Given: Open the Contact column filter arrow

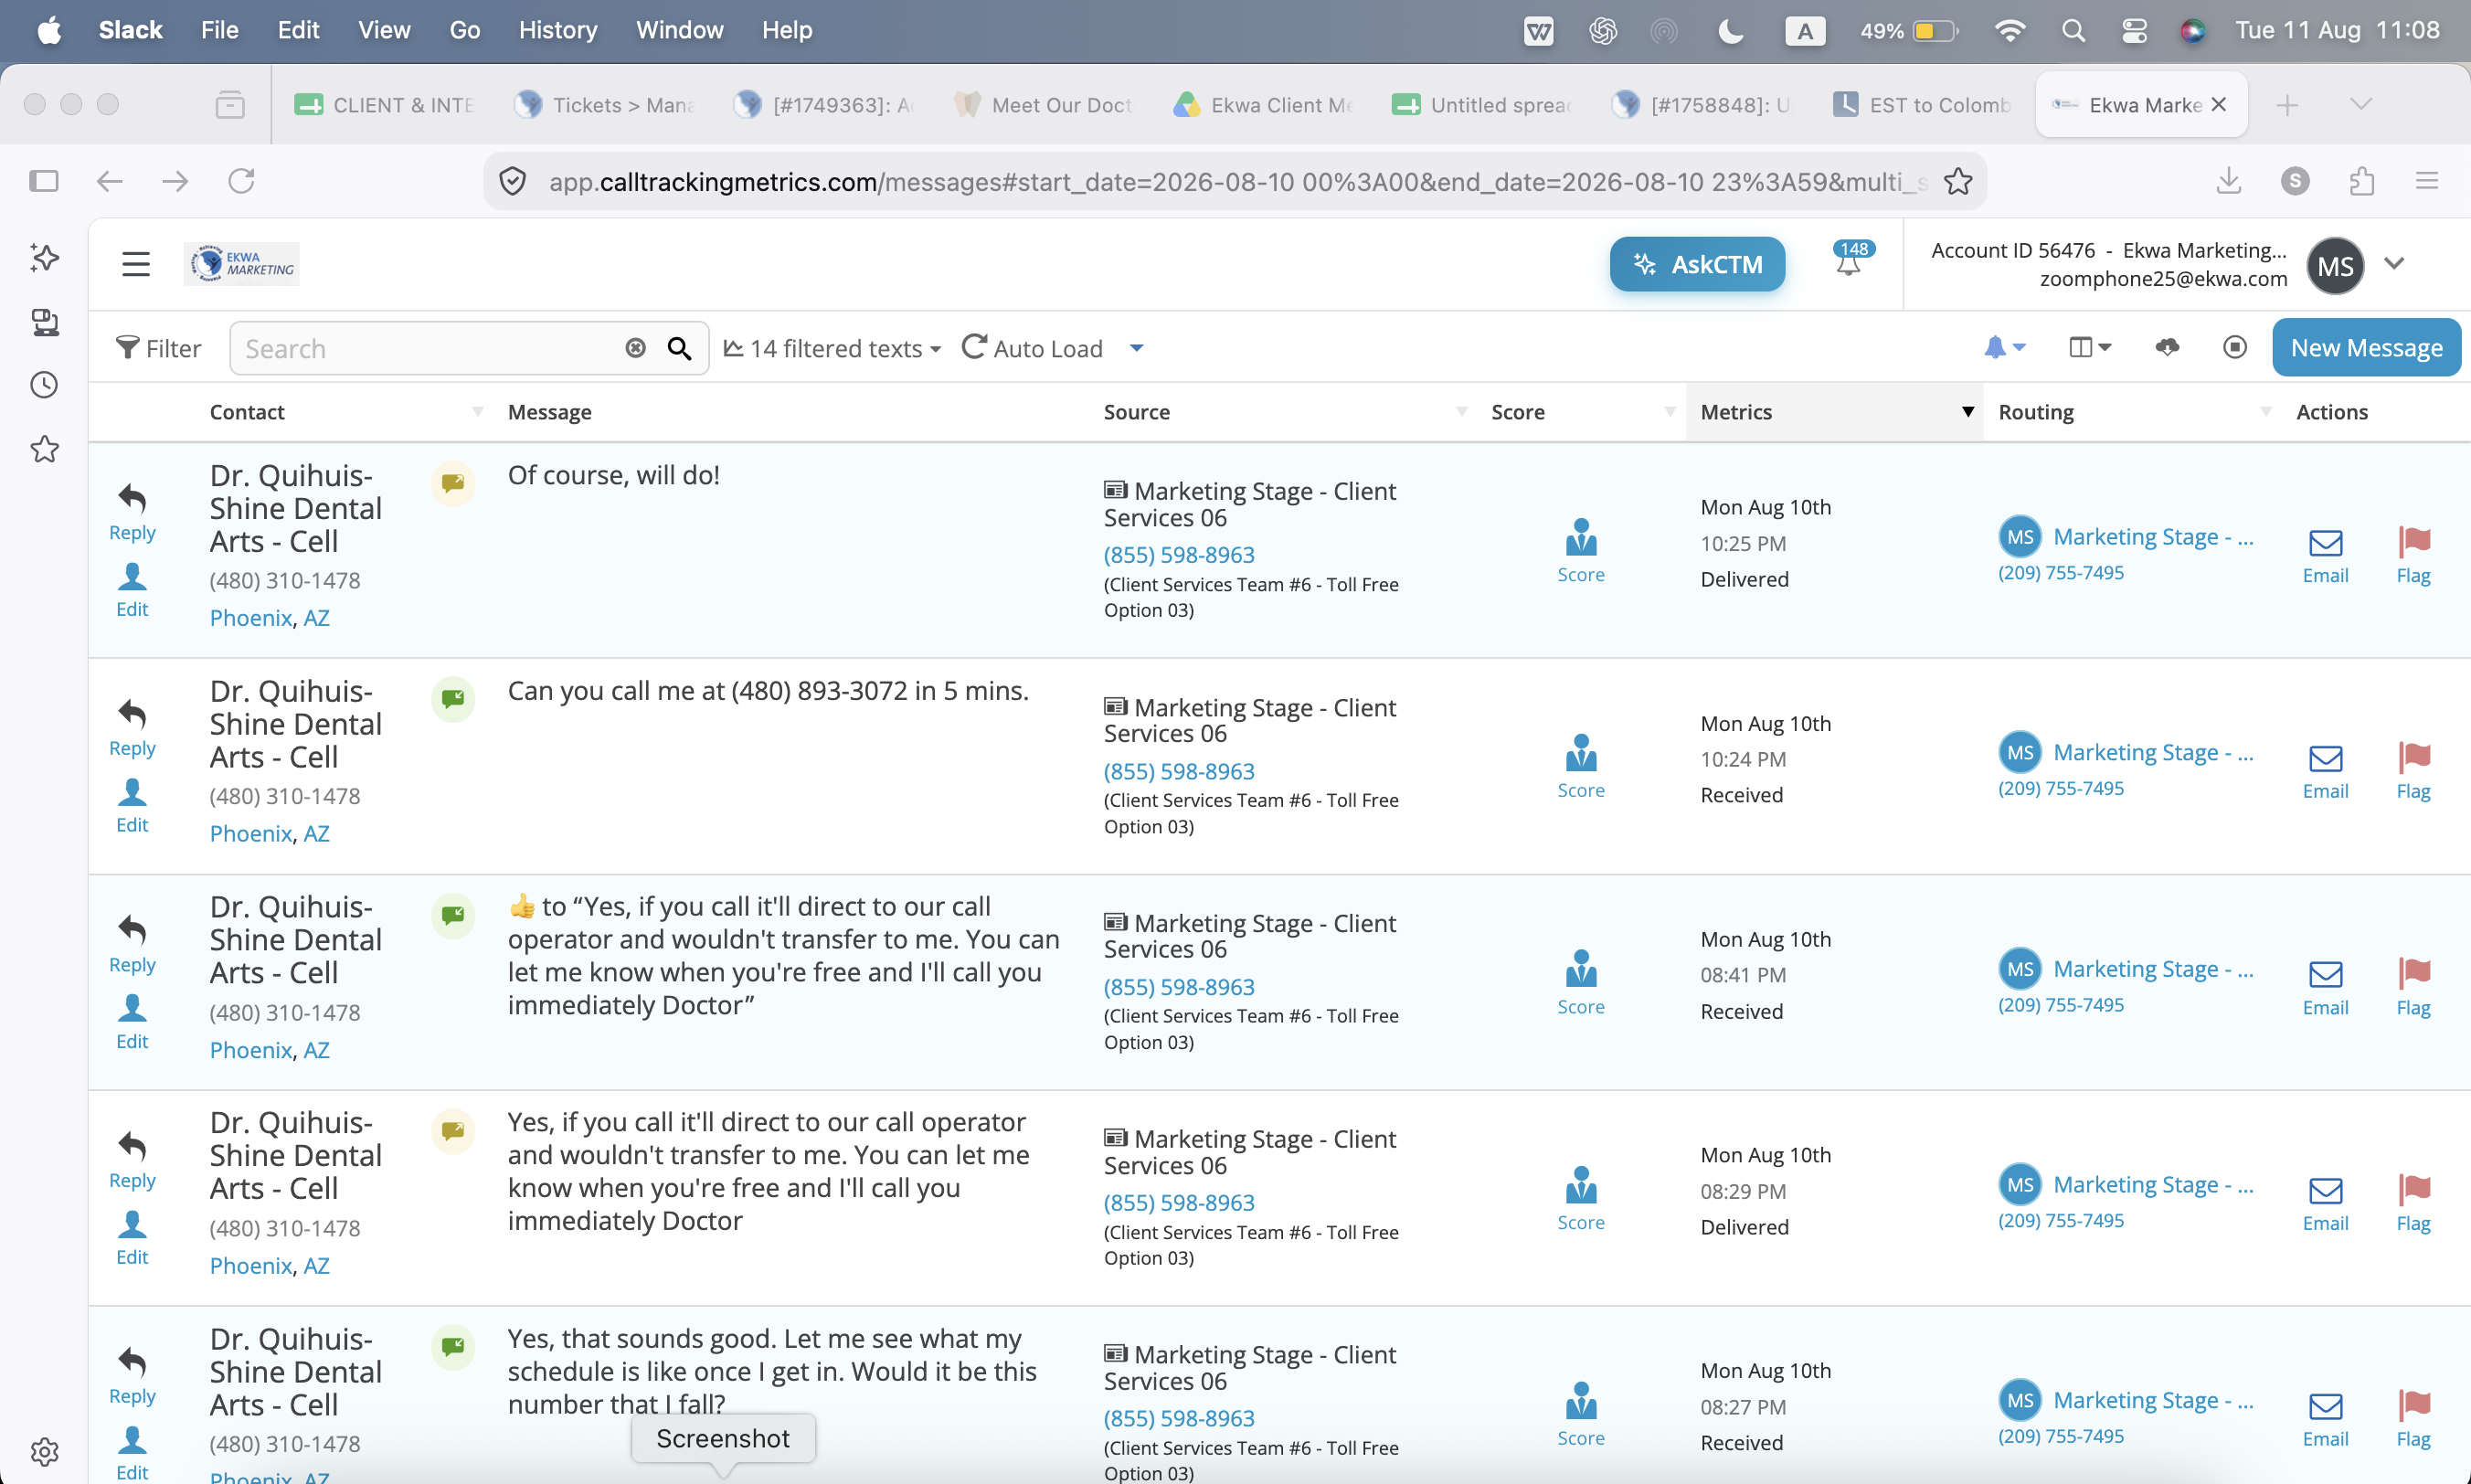Looking at the screenshot, I should 478,412.
